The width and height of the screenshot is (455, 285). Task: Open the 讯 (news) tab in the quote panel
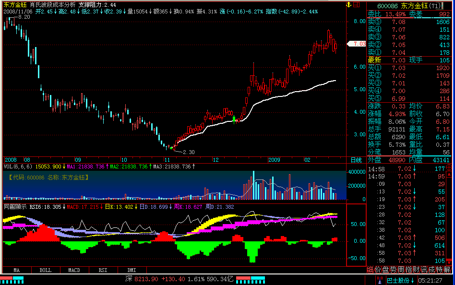click(424, 270)
